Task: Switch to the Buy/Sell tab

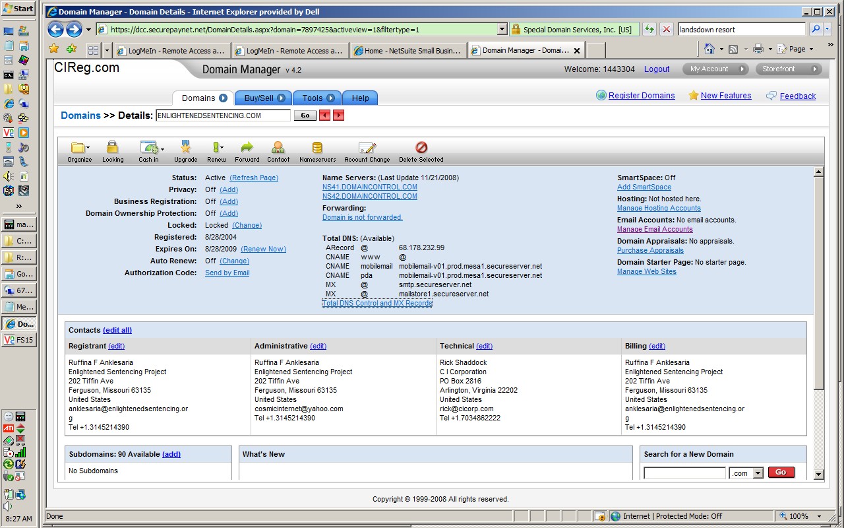Action: click(264, 98)
